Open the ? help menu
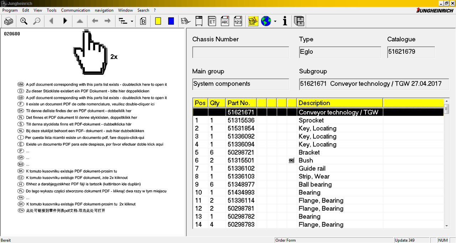The height and width of the screenshot is (243, 456). click(155, 10)
